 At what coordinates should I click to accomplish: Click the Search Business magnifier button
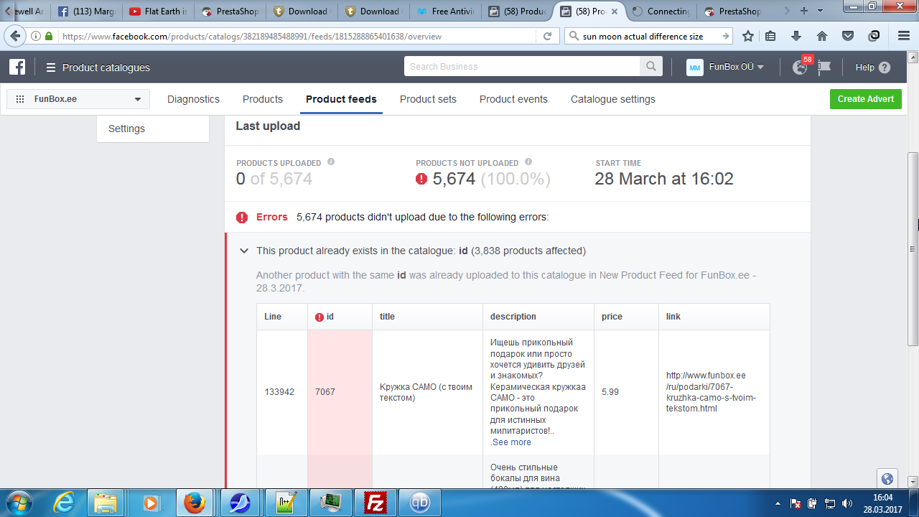point(650,67)
